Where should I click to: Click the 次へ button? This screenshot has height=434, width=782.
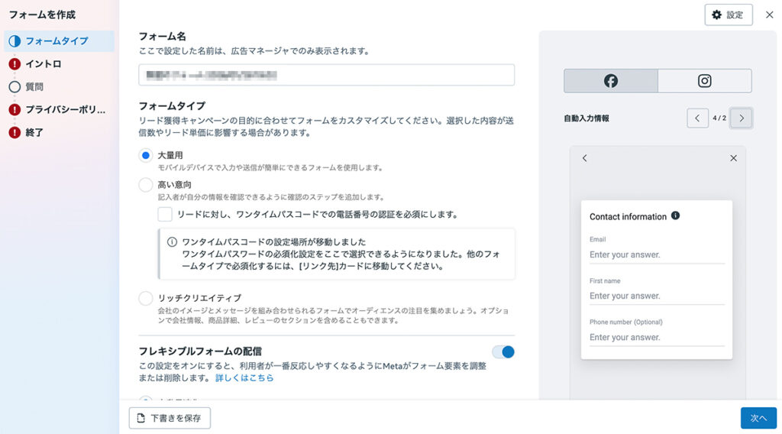point(758,418)
